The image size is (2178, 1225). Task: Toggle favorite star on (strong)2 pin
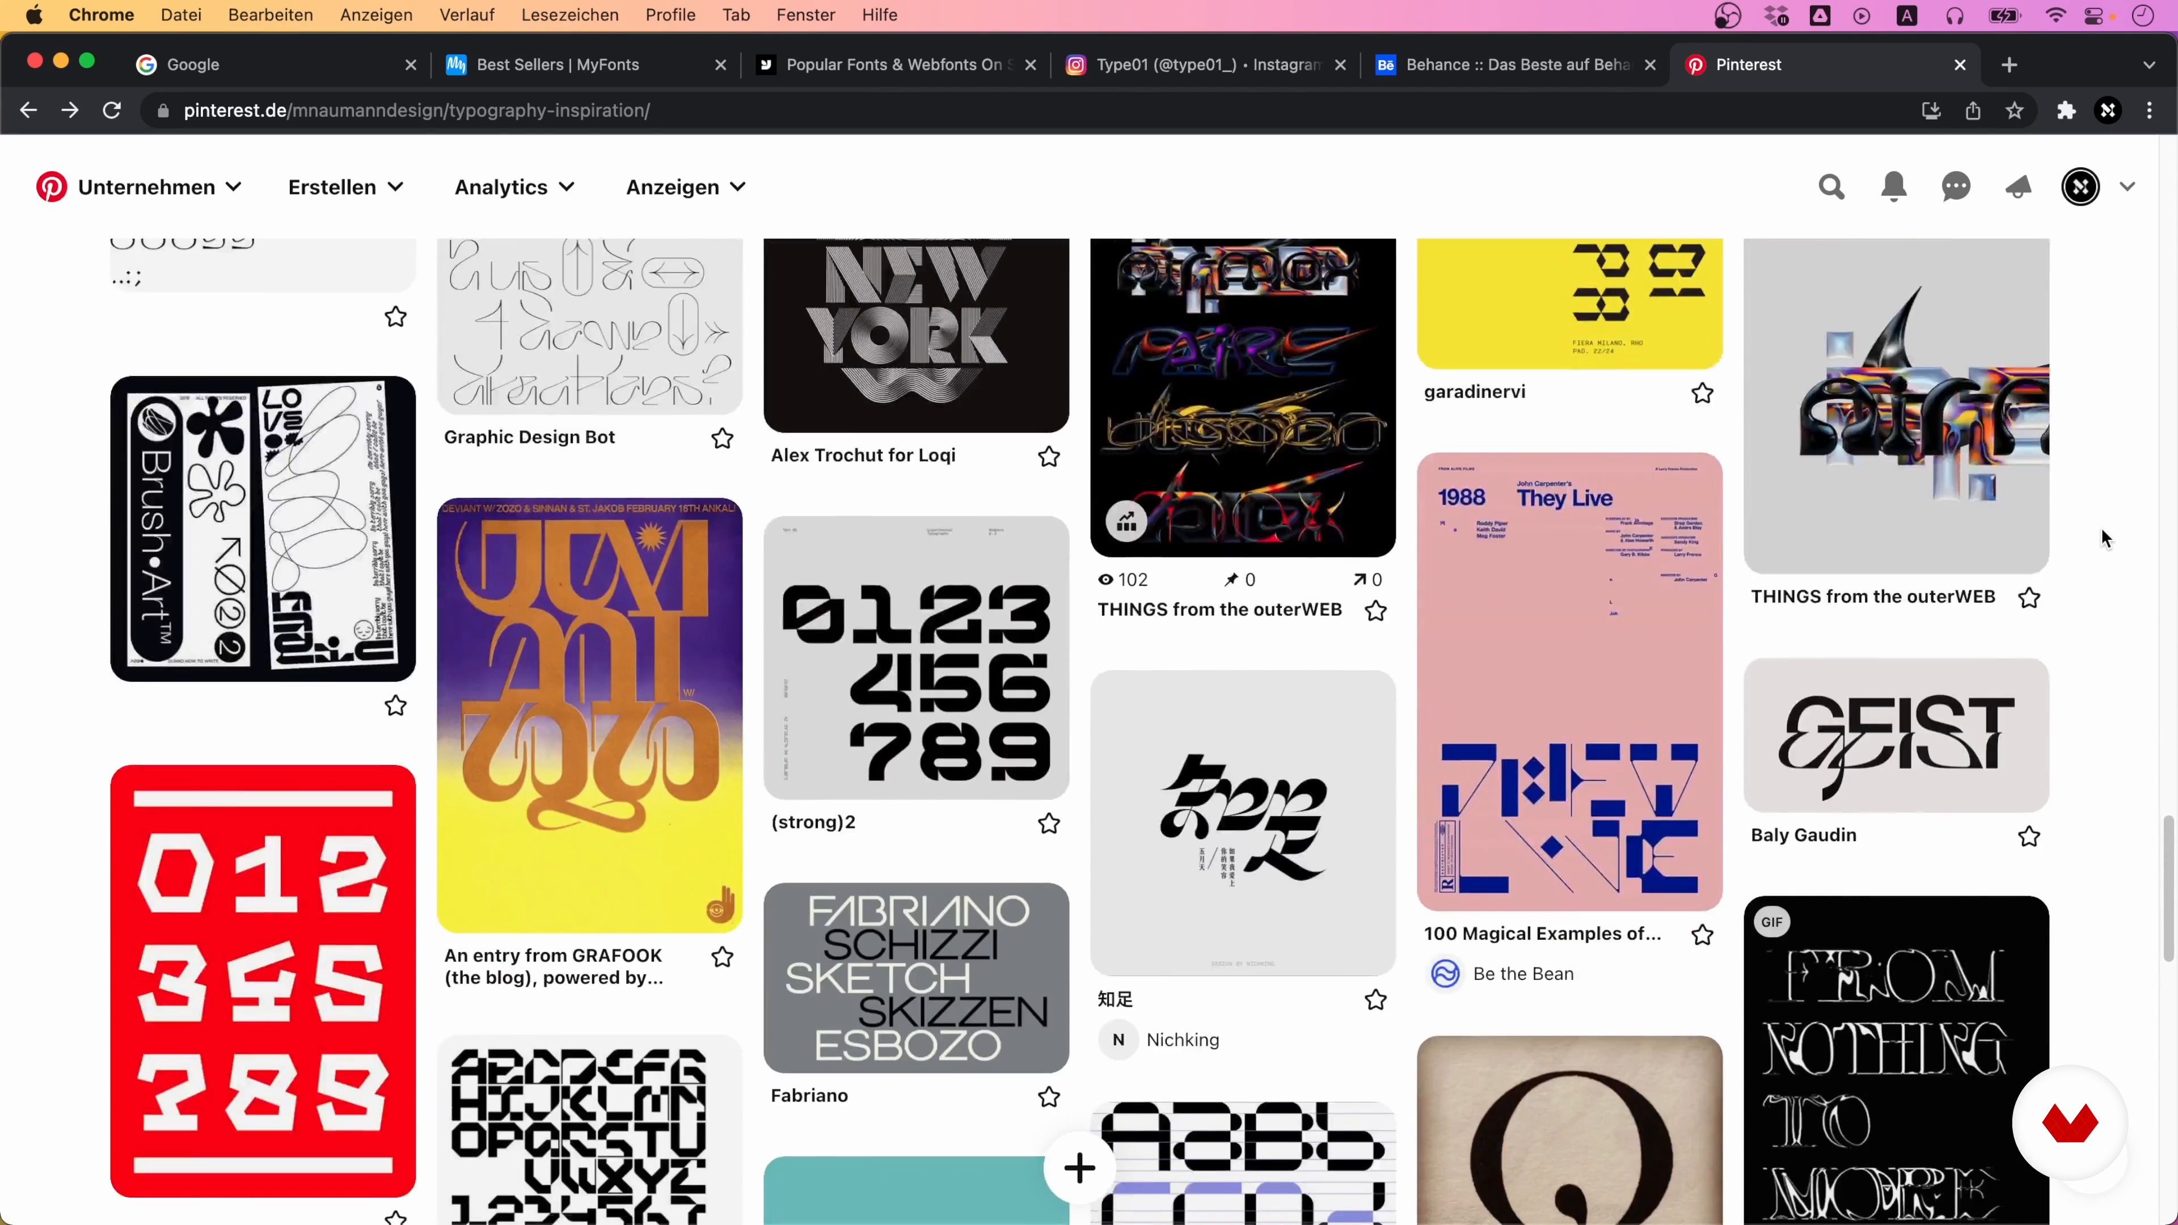coord(1048,823)
